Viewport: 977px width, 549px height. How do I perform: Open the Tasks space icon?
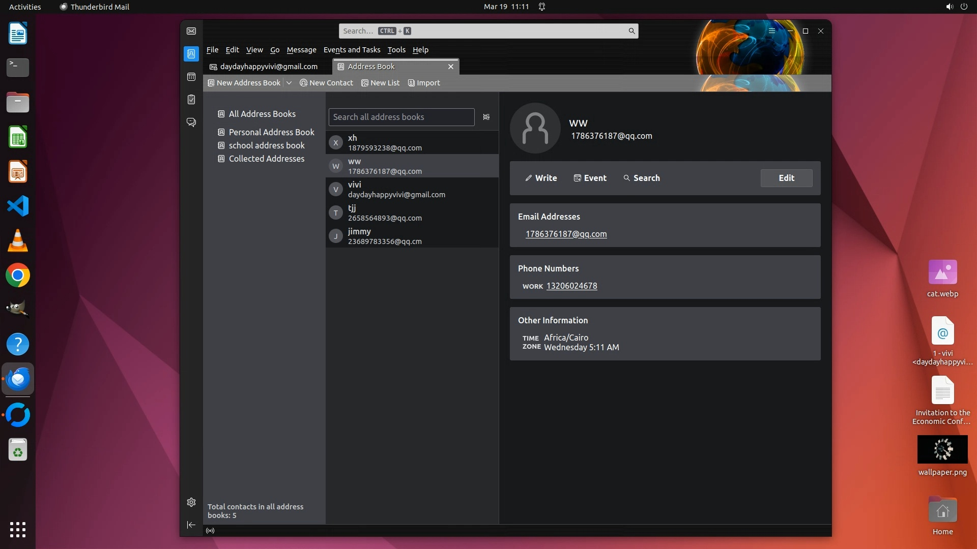[191, 100]
